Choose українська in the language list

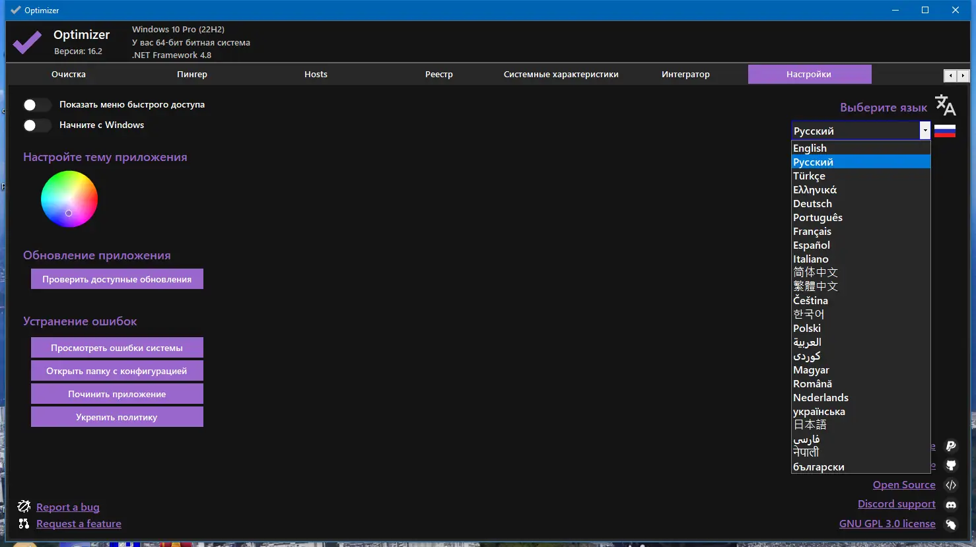861,412
